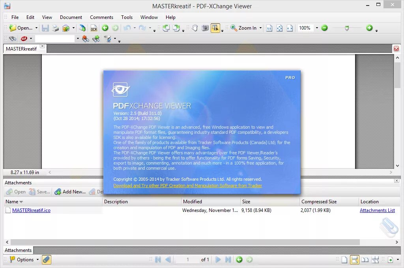Expand the Zoom In tool dropdown
The height and width of the screenshot is (268, 404).
(x=260, y=28)
